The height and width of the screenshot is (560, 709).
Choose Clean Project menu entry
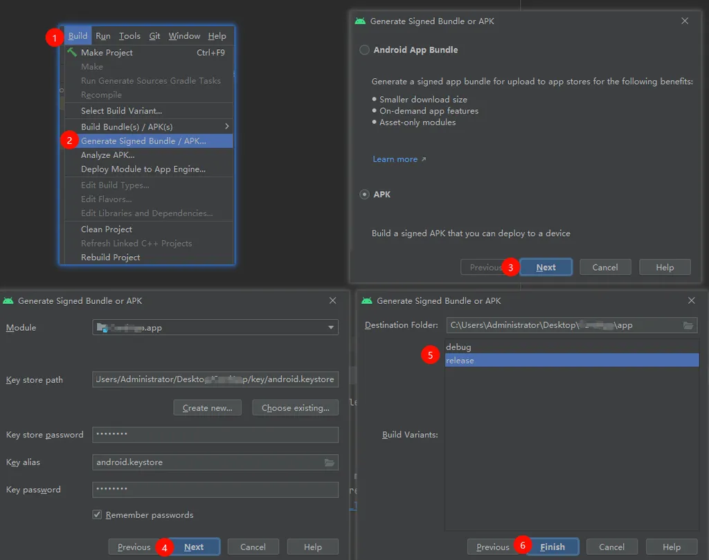149,229
